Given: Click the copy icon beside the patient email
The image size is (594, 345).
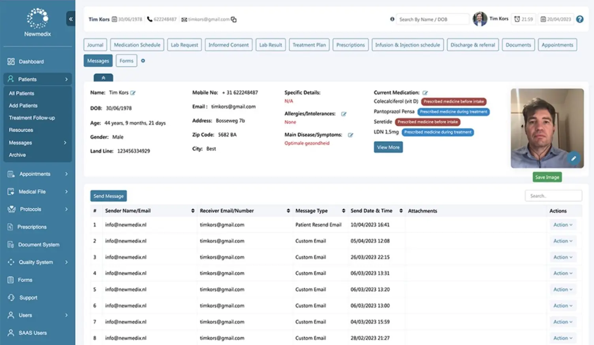Looking at the screenshot, I should 234,19.
